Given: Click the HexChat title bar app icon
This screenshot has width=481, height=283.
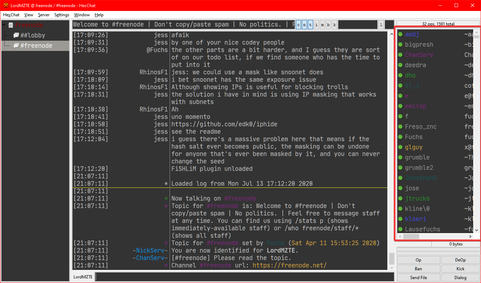Looking at the screenshot, I should point(6,5).
